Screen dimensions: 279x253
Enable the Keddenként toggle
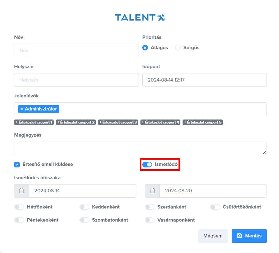(x=84, y=207)
